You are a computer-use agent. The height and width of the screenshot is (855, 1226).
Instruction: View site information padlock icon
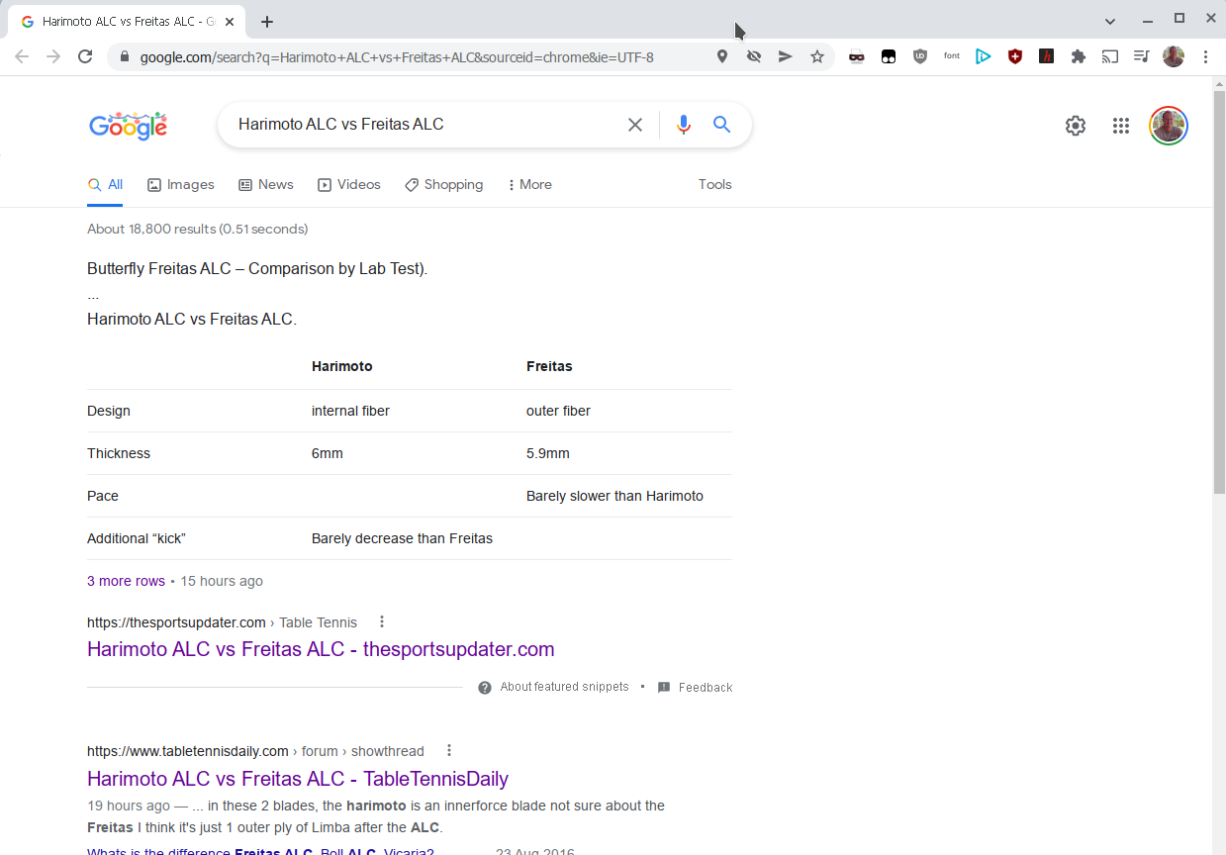pyautogui.click(x=124, y=57)
